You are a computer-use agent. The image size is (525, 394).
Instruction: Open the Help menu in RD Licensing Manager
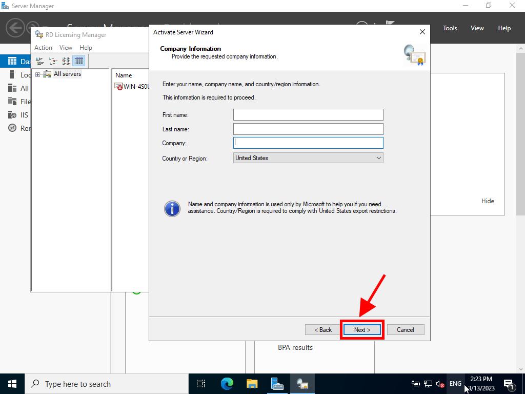point(86,48)
